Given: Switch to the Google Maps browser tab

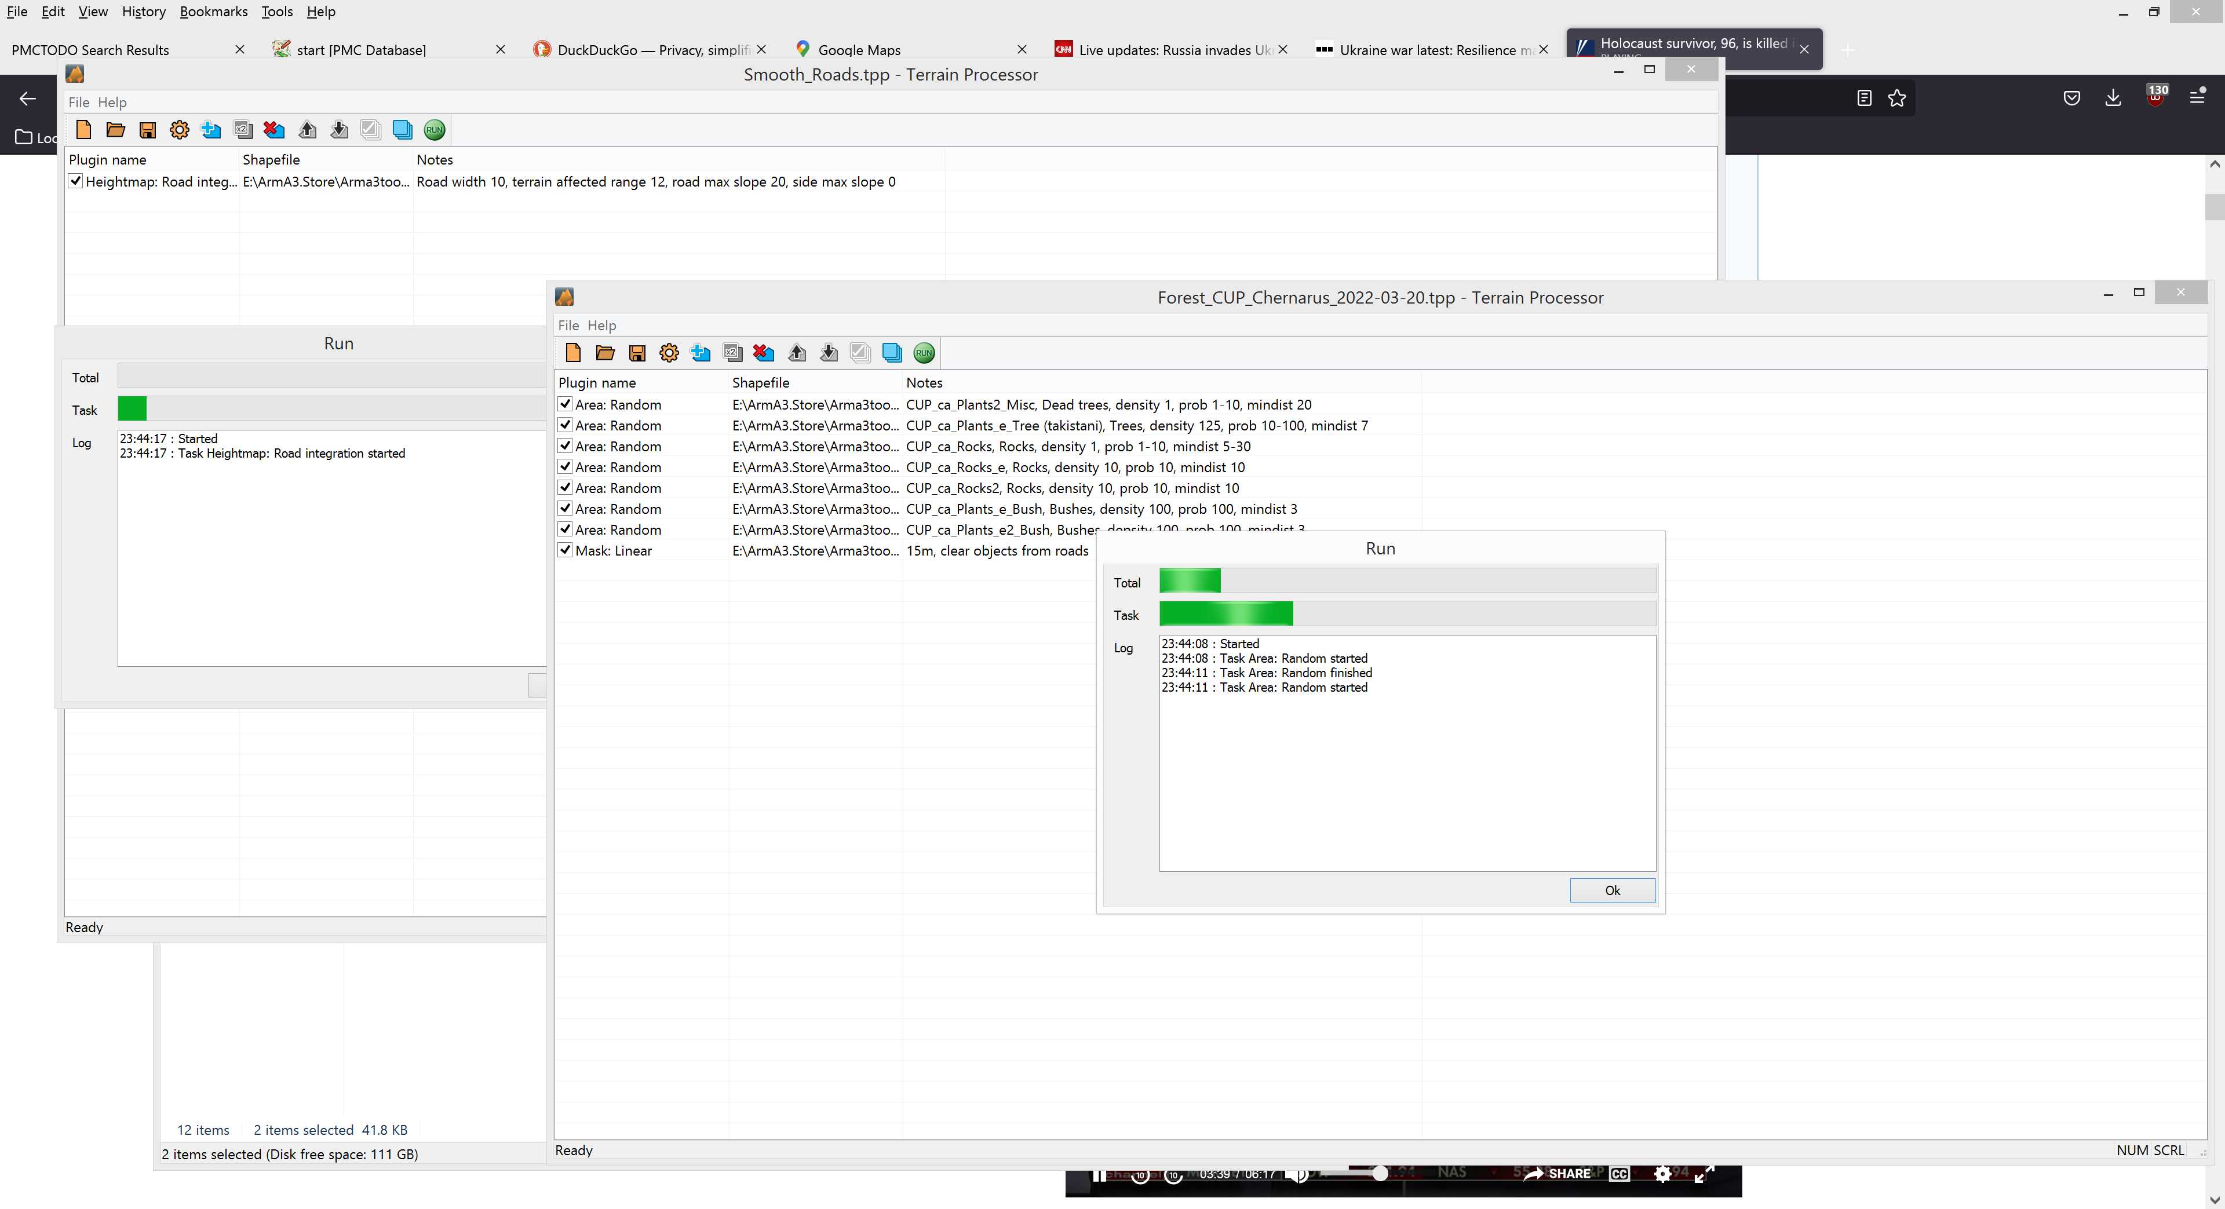Looking at the screenshot, I should point(859,50).
